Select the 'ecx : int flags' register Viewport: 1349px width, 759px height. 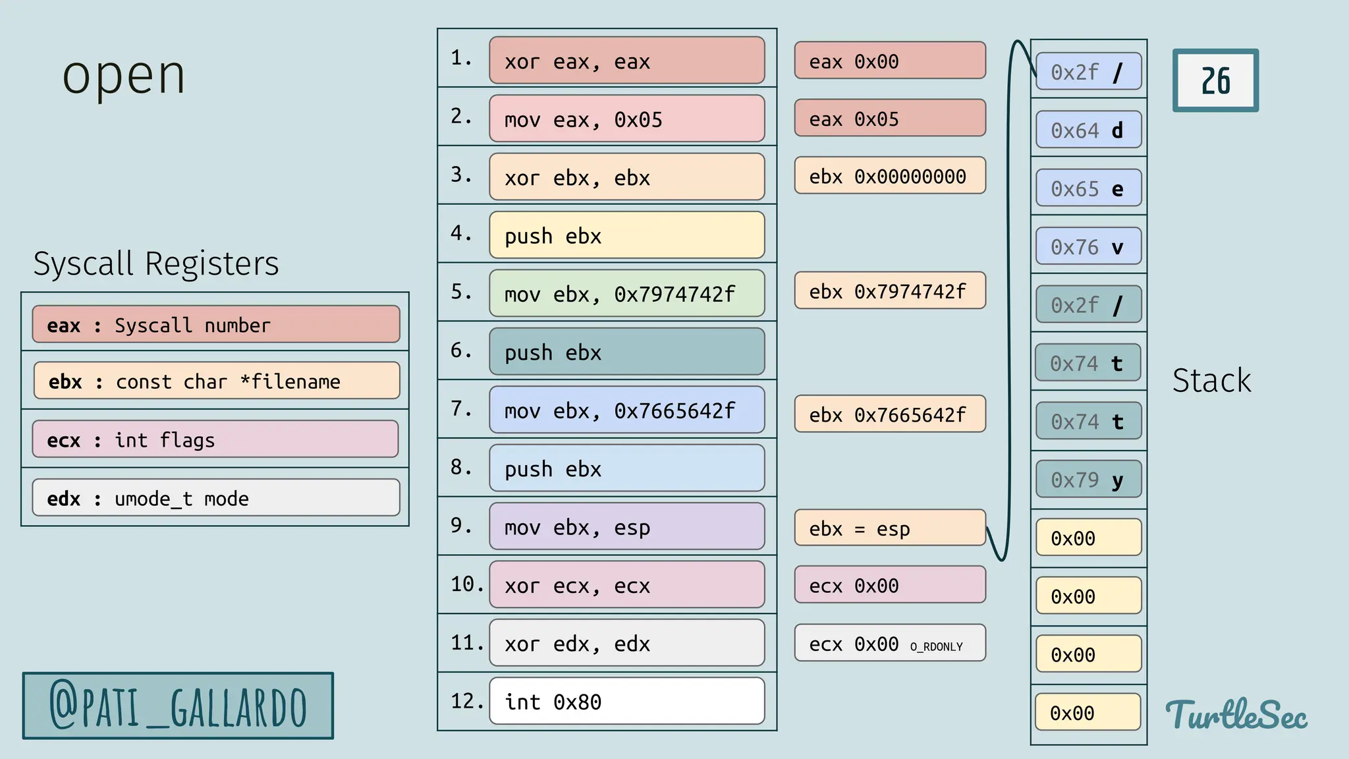216,439
